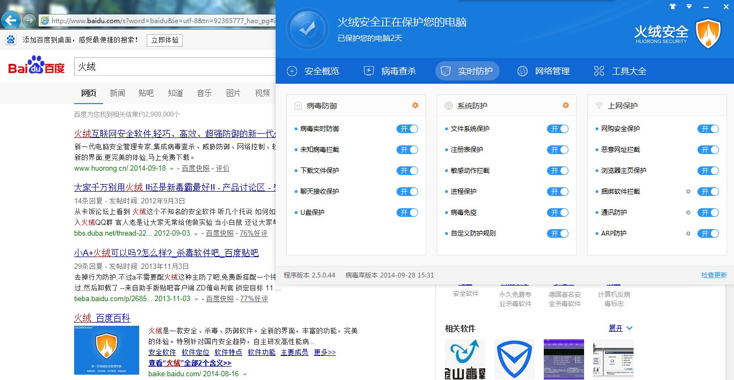The width and height of the screenshot is (734, 380).
Task: Go back using the browser back arrow
Action: [x=11, y=20]
